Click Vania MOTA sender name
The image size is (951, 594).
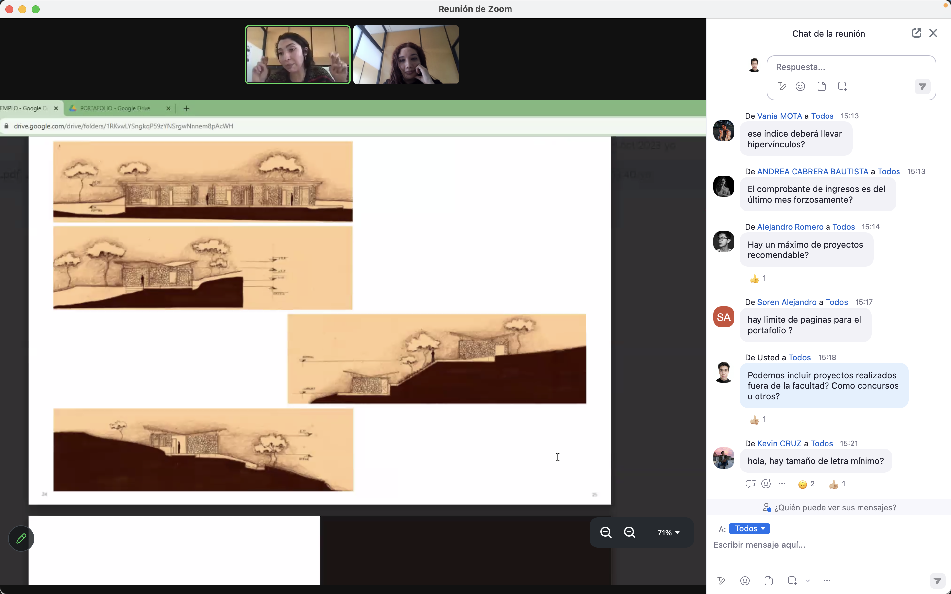coord(779,116)
